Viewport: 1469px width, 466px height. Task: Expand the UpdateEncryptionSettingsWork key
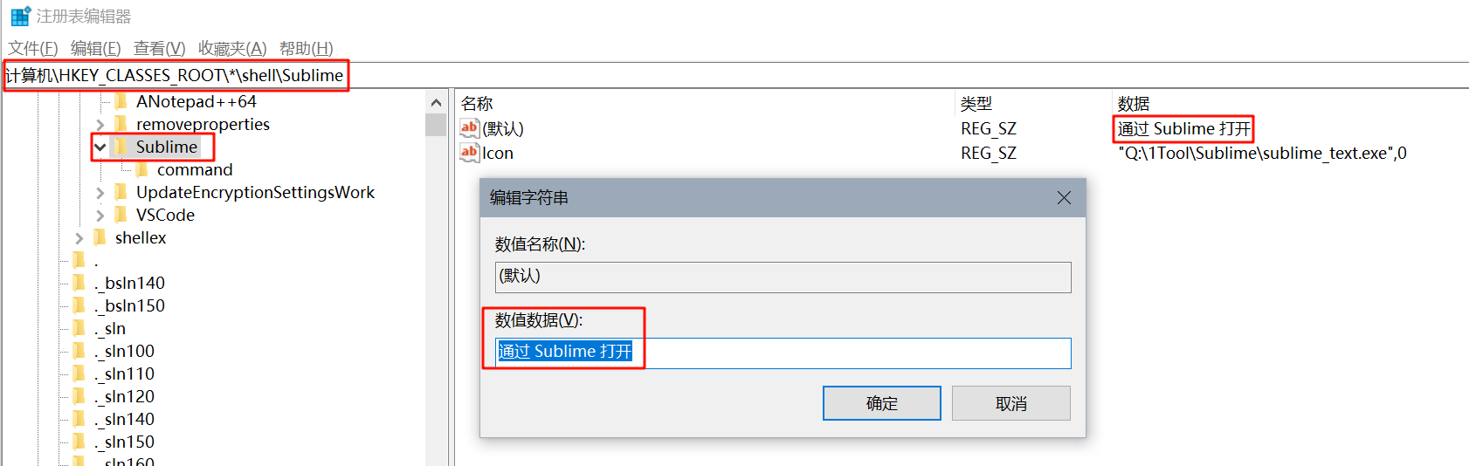pos(100,193)
